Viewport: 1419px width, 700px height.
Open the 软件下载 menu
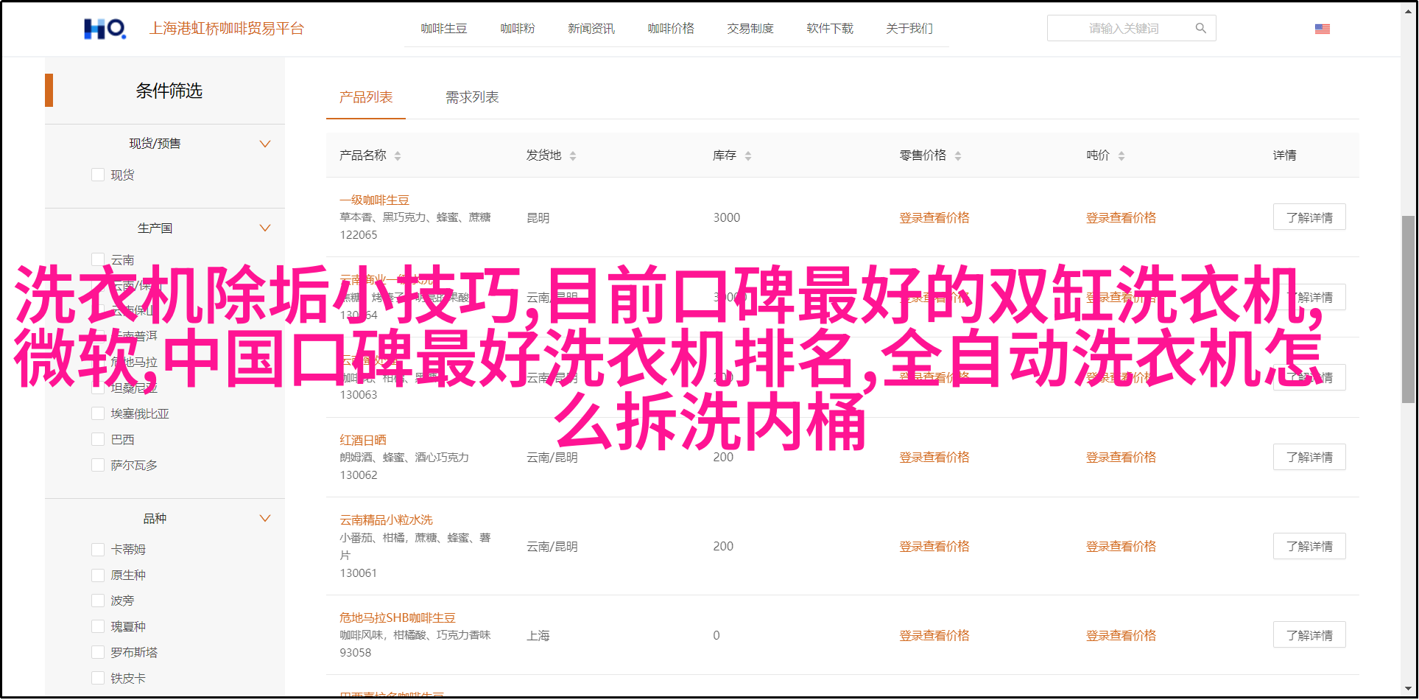(830, 29)
